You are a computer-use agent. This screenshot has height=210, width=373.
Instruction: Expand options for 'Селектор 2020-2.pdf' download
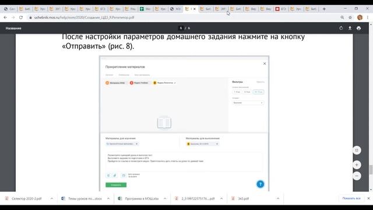click(x=52, y=198)
